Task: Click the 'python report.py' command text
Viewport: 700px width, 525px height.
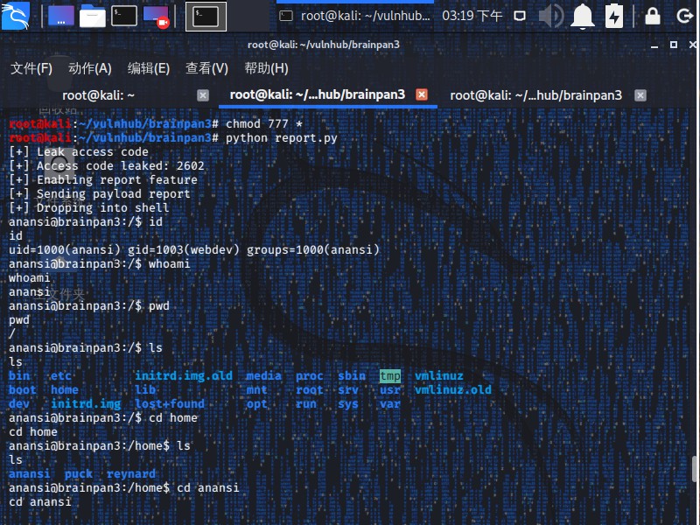Action: [x=281, y=138]
